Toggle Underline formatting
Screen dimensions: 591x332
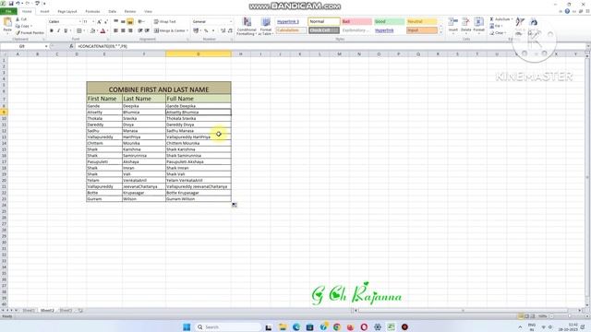click(66, 30)
